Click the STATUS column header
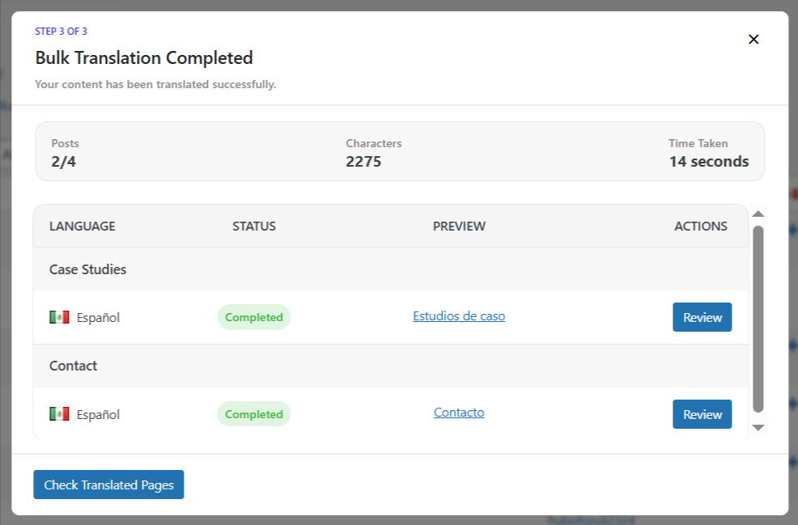798x525 pixels. click(x=254, y=227)
